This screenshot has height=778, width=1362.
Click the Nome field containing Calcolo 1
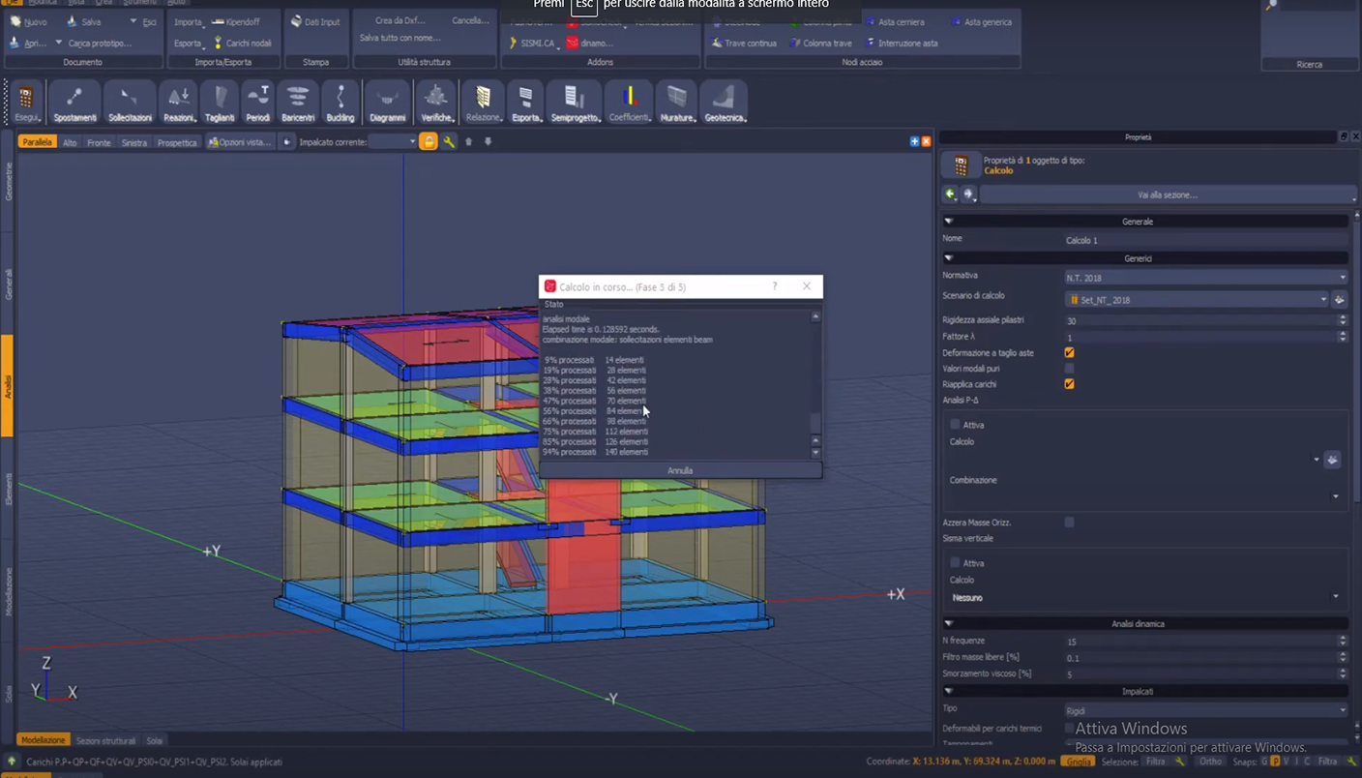click(1205, 240)
